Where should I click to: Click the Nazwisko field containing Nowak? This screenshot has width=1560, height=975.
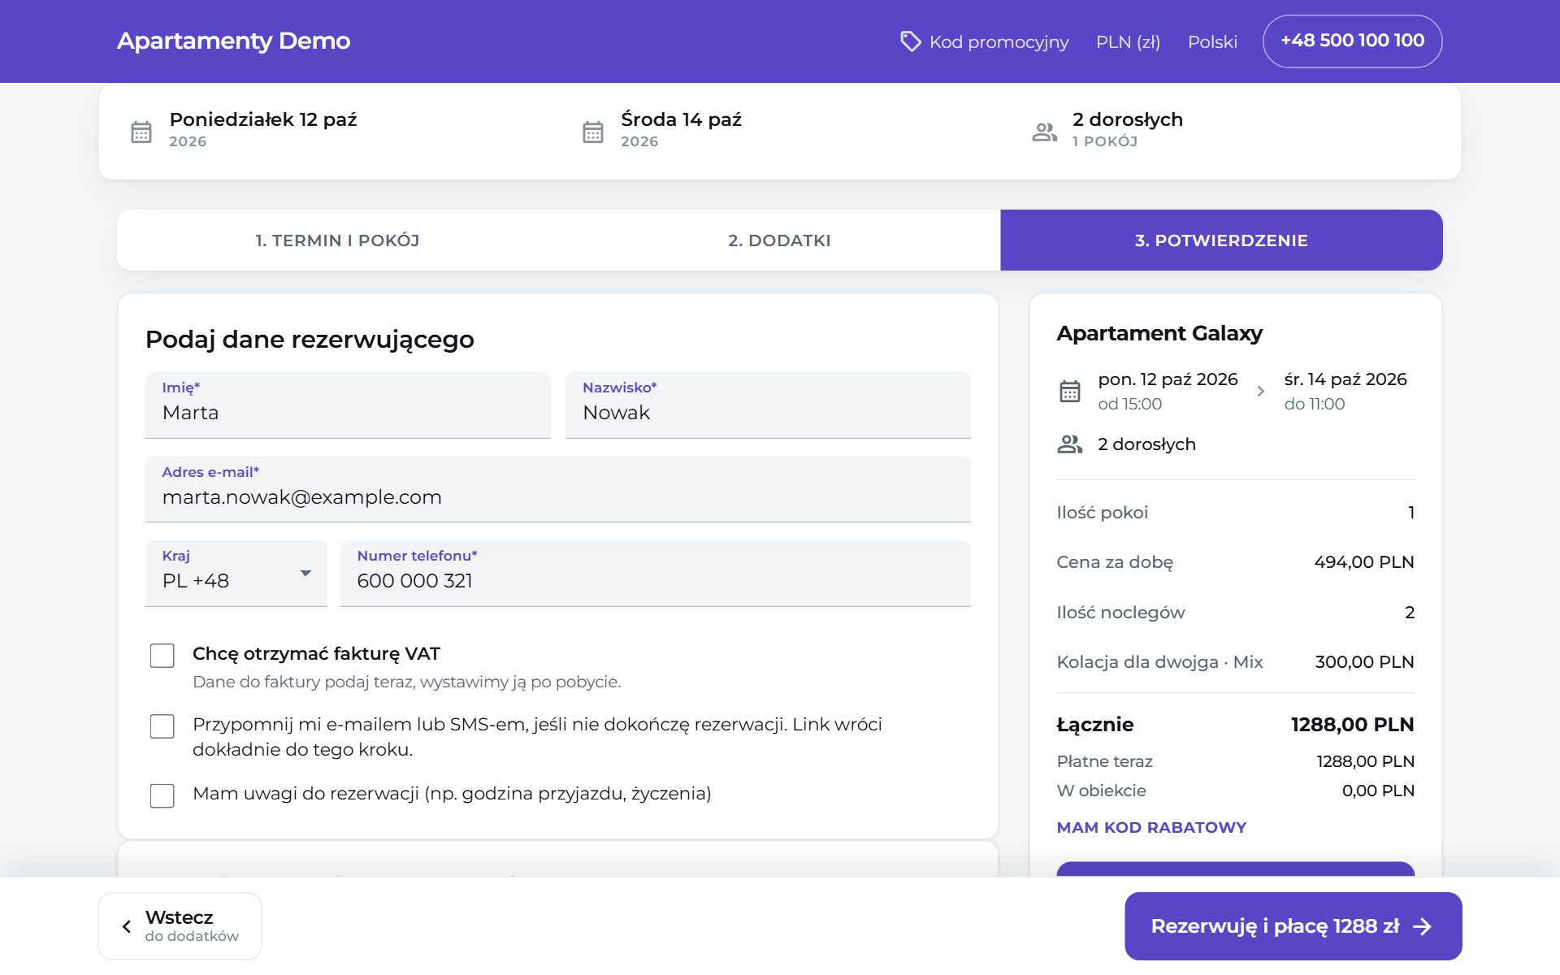[x=768, y=405]
